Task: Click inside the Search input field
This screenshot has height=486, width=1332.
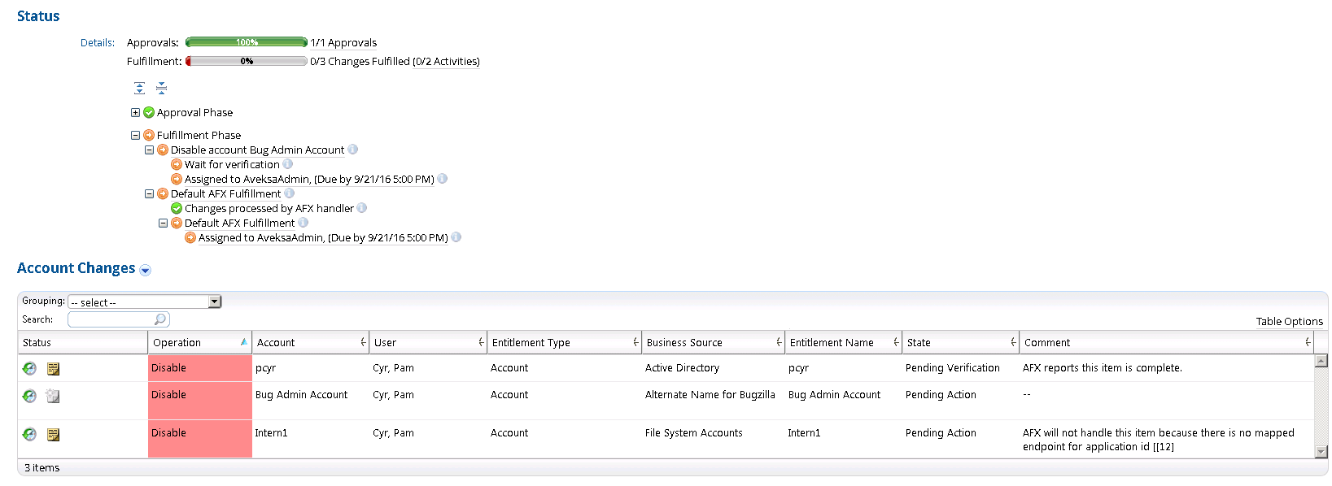Action: (111, 319)
